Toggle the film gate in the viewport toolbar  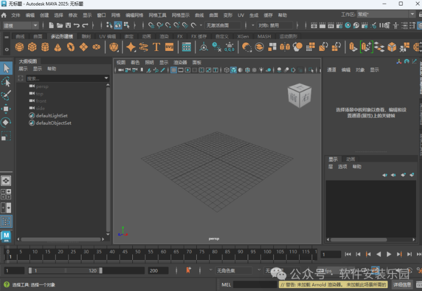tap(181, 70)
